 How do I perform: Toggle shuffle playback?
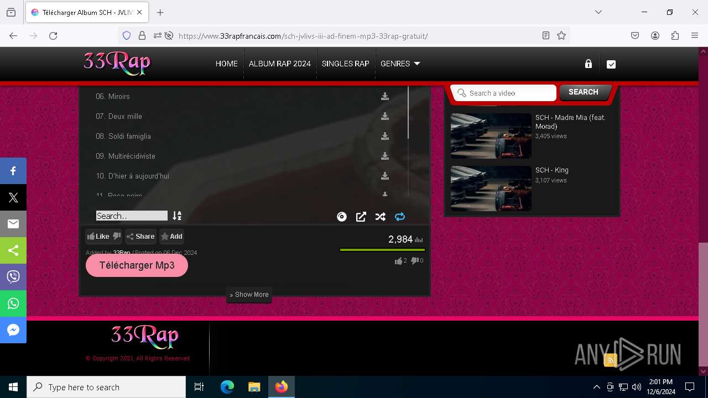381,217
